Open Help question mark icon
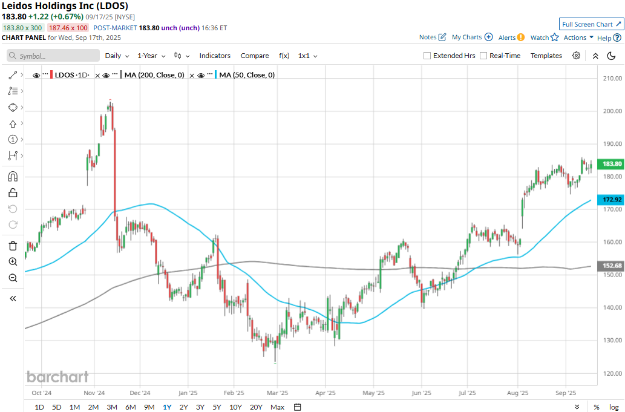Image resolution: width=625 pixels, height=412 pixels. click(617, 38)
